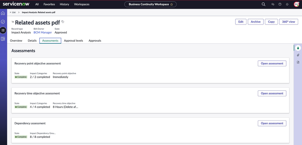
Task: Open the document icon in right panel
Action: (x=298, y=62)
